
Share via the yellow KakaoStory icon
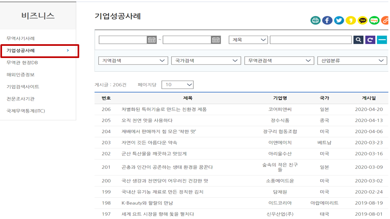pyautogui.click(x=351, y=20)
